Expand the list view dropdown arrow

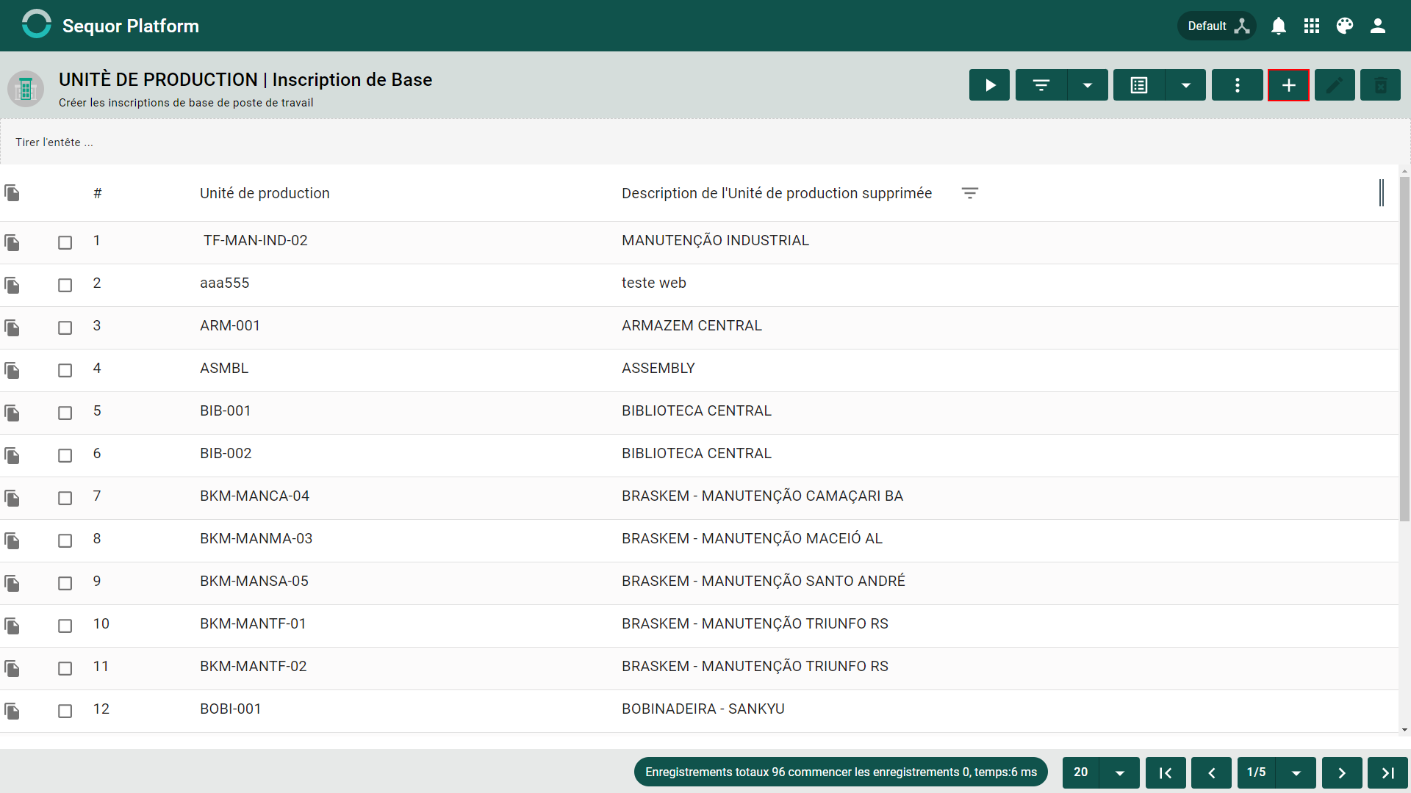click(x=1185, y=85)
